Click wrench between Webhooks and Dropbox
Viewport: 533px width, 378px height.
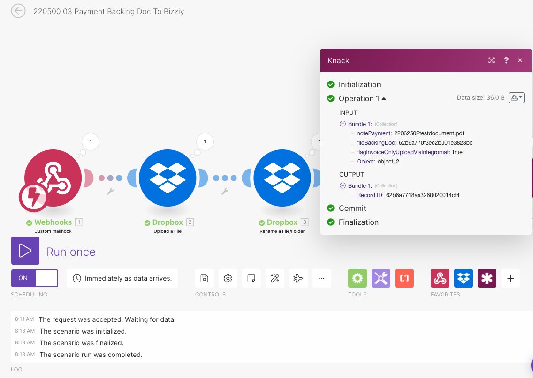pyautogui.click(x=110, y=192)
